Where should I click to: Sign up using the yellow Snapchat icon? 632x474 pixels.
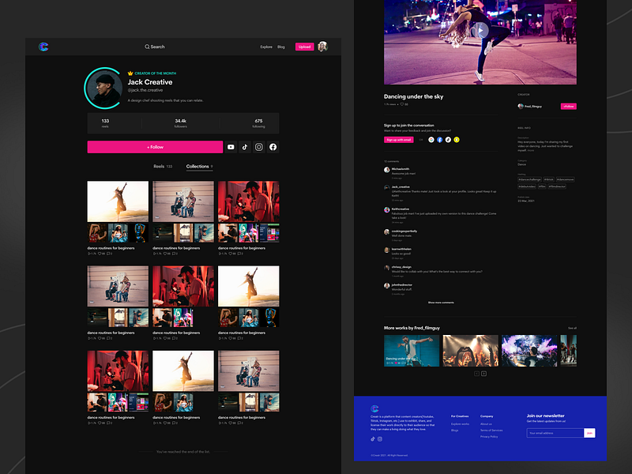coord(457,140)
